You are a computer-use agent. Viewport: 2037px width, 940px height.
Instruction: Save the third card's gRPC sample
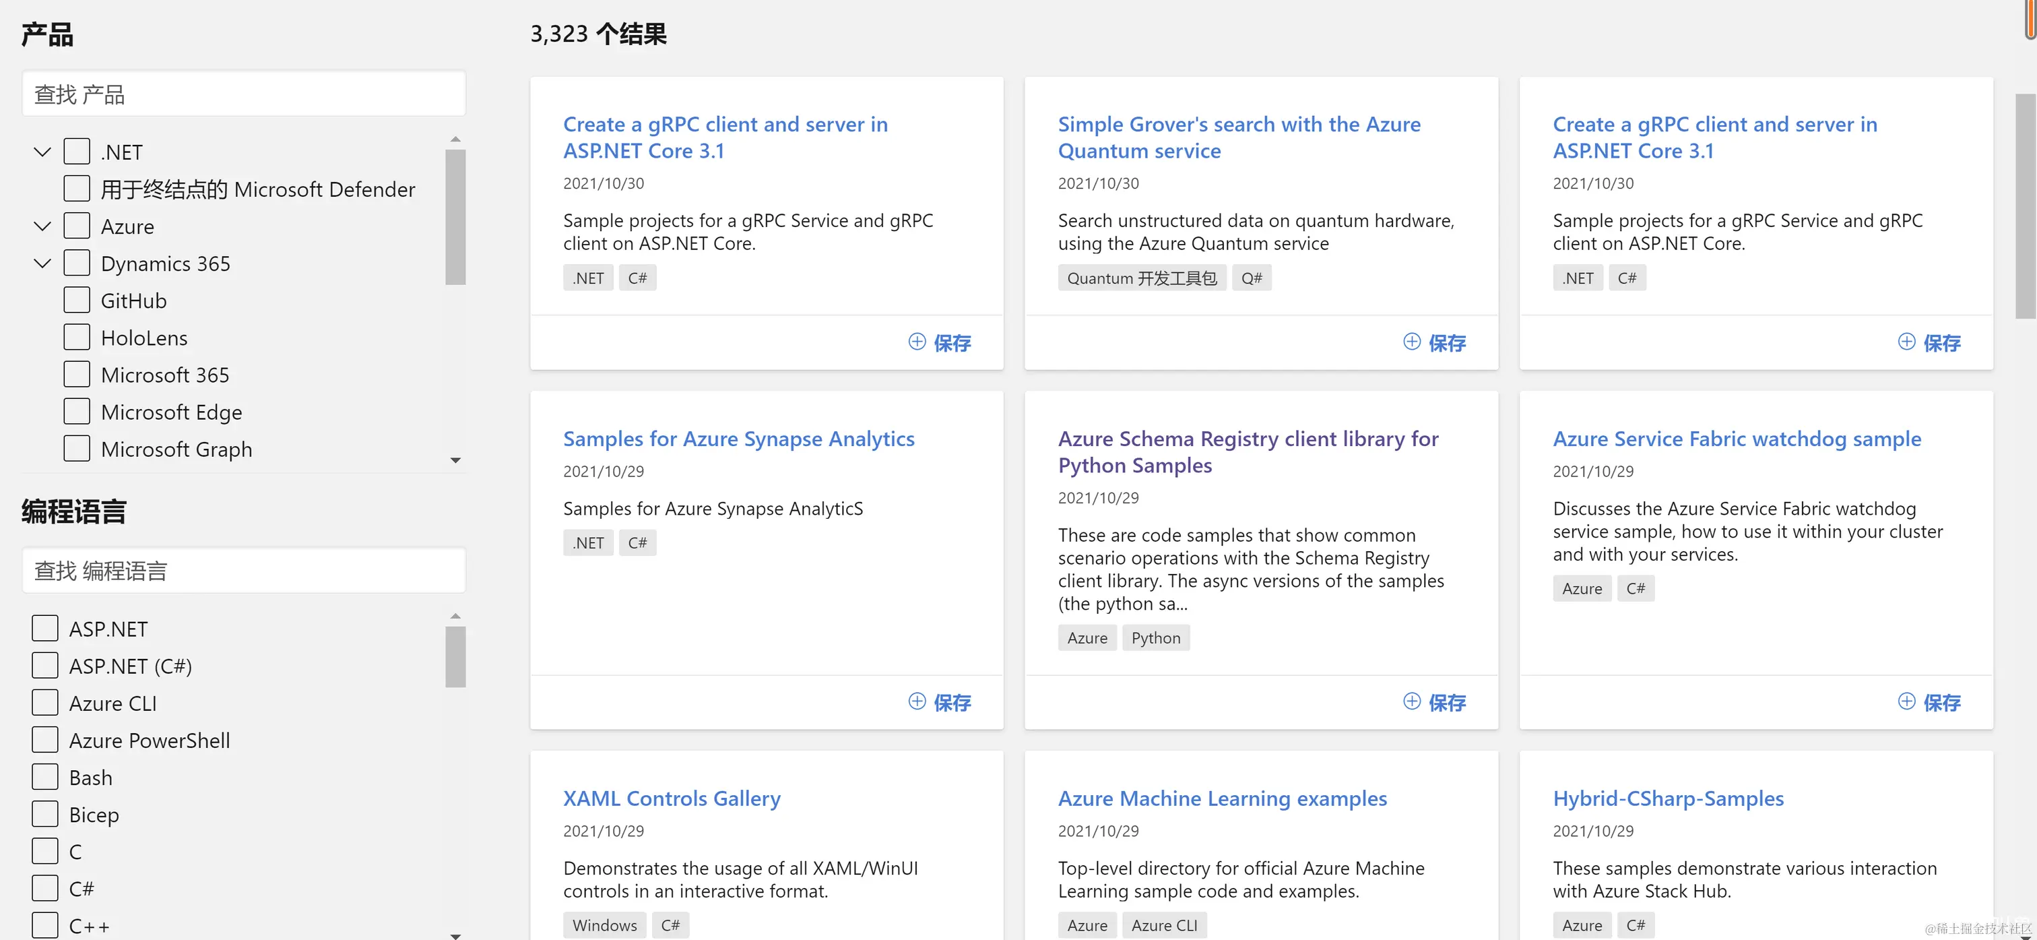pyautogui.click(x=1929, y=342)
